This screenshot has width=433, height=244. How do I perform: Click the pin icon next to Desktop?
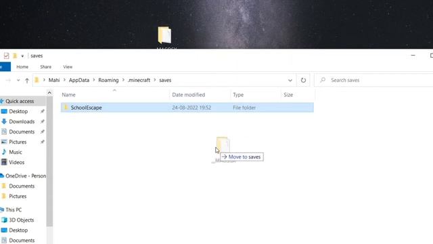pyautogui.click(x=42, y=111)
